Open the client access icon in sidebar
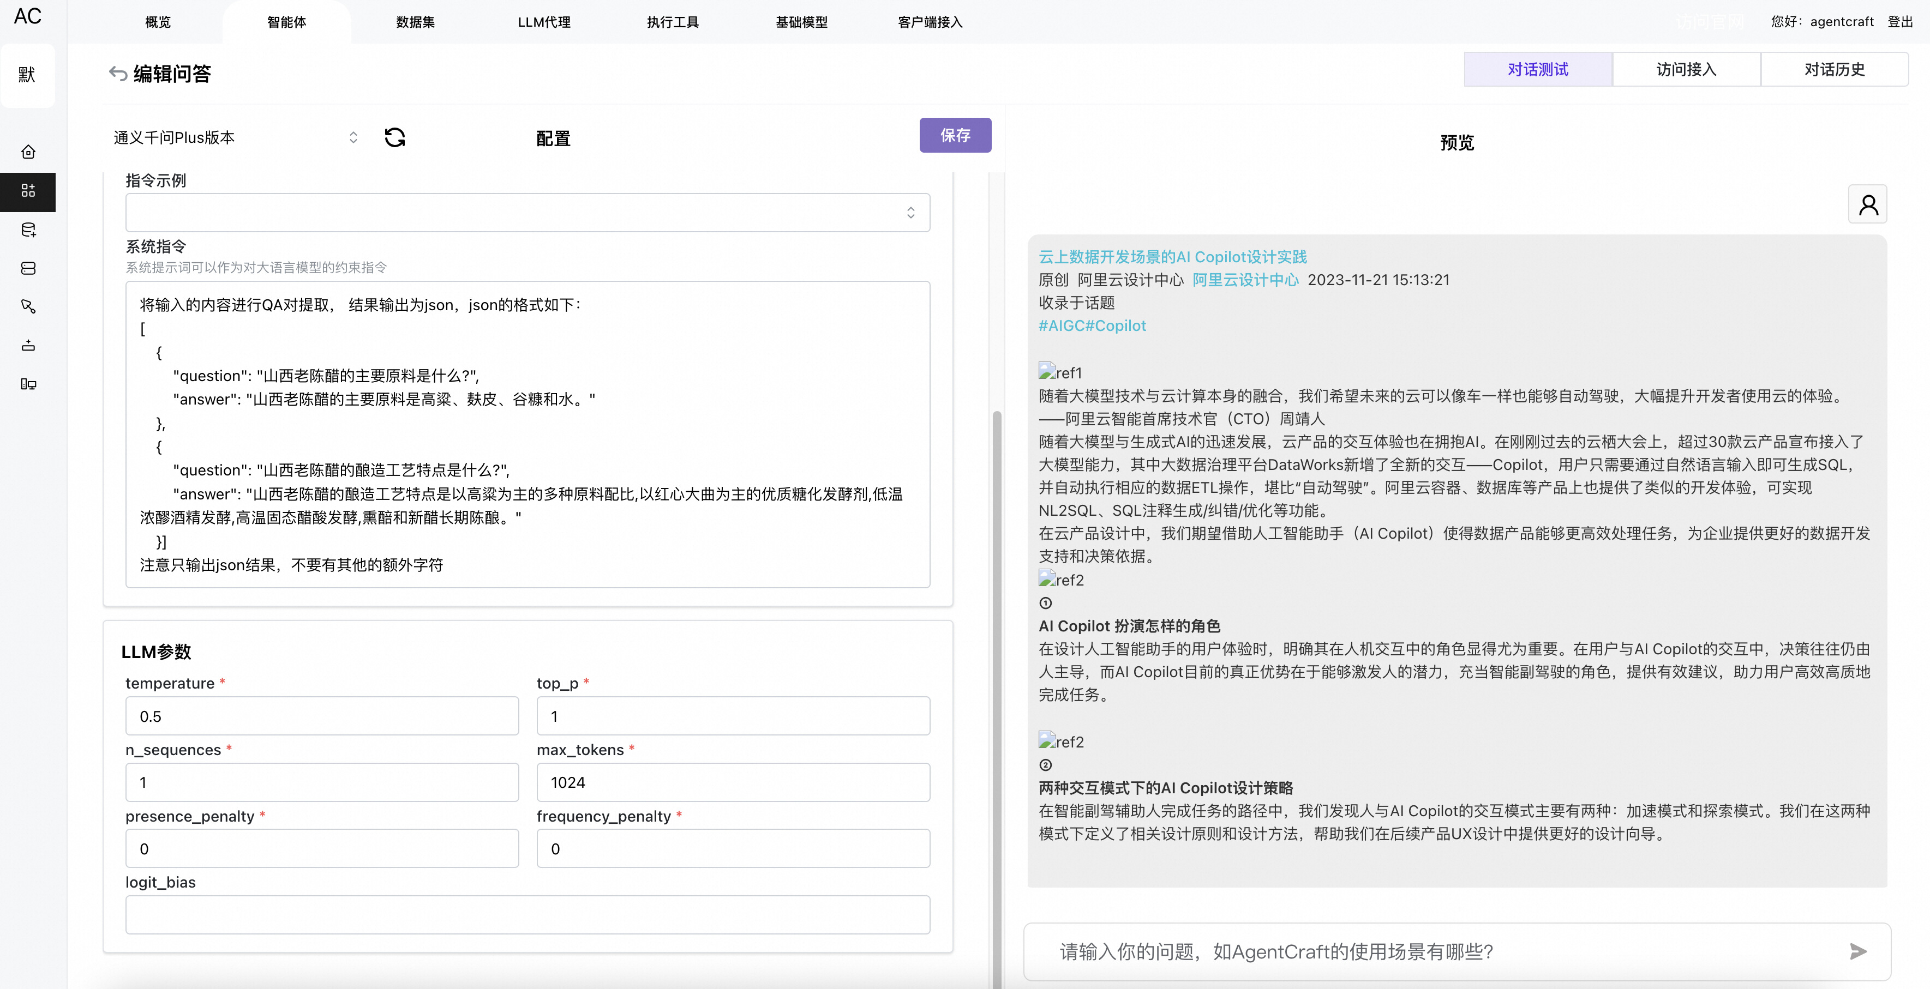1930x989 pixels. pos(28,384)
